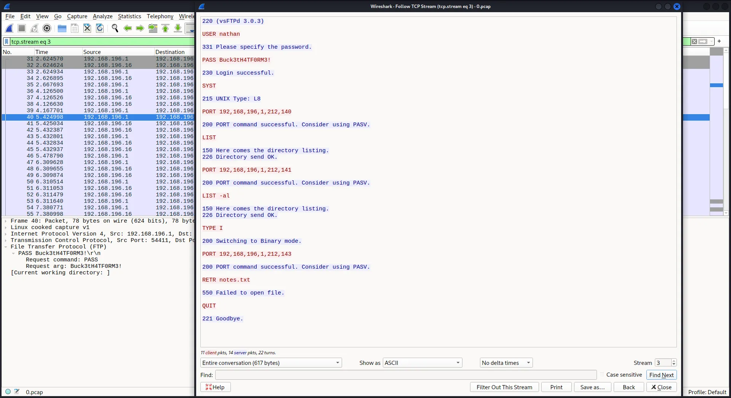Collapse the File Transfer Protocol tree node
731x398 pixels.
tap(6, 247)
